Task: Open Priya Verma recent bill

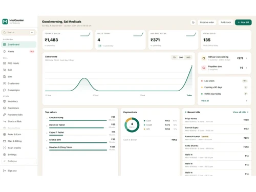Action: pyautogui.click(x=217, y=120)
